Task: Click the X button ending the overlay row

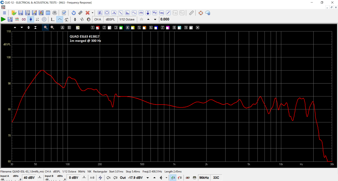Action: [197, 28]
